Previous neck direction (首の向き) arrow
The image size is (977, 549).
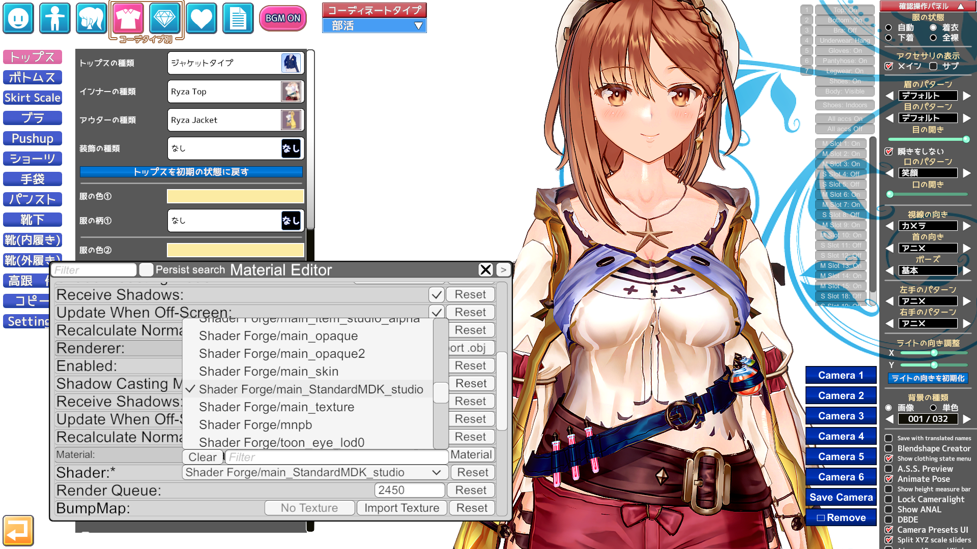(890, 248)
